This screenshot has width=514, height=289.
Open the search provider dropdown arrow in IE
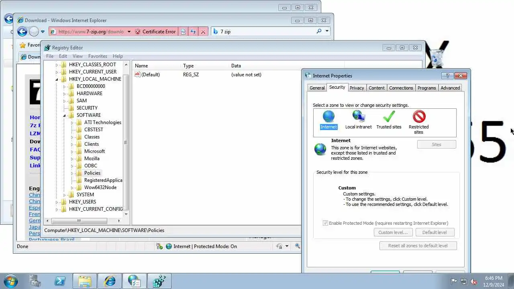click(x=327, y=31)
